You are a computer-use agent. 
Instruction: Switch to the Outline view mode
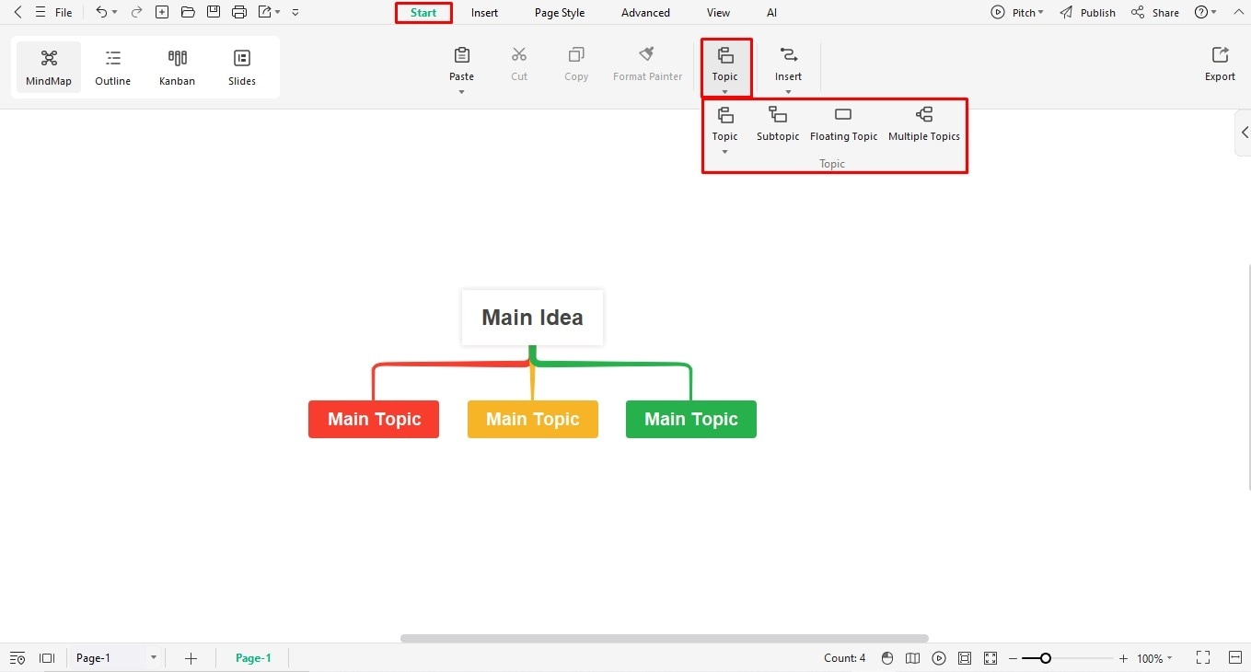point(113,67)
